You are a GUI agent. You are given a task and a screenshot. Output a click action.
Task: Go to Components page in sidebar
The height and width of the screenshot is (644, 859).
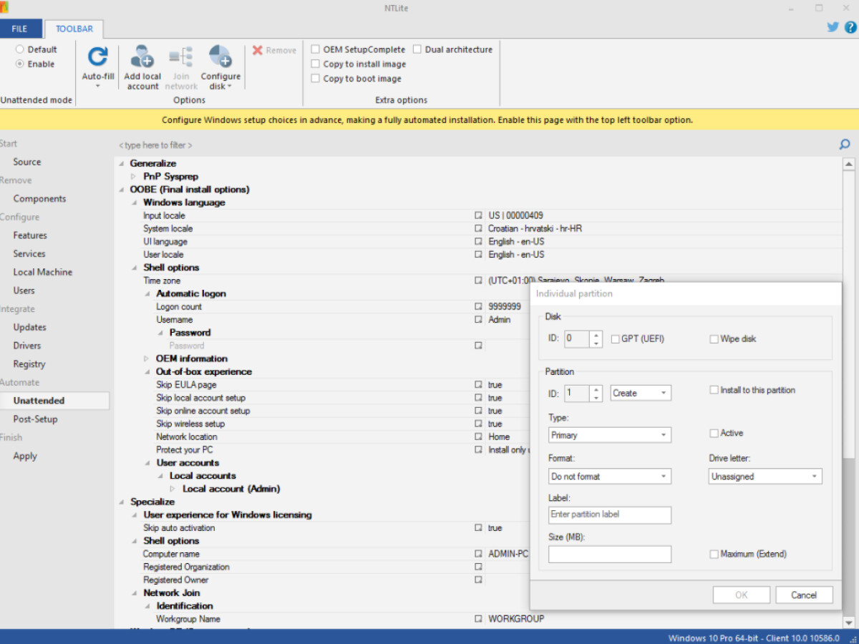[39, 199]
